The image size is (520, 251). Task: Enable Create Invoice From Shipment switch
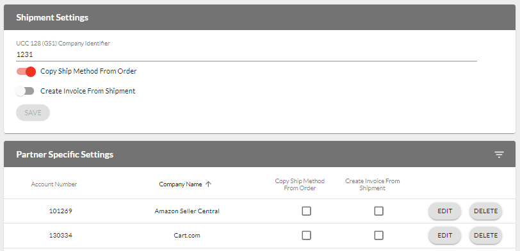[25, 91]
